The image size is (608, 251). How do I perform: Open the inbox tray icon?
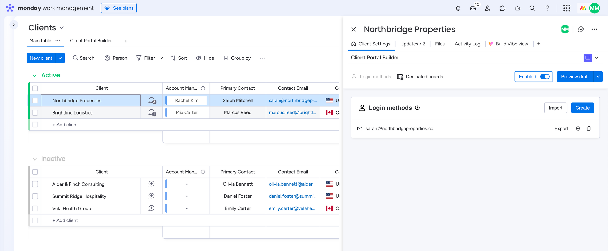click(473, 8)
